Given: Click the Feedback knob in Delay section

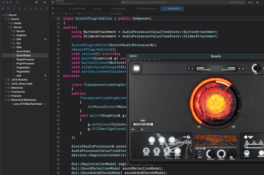Looking at the screenshot, I should pyautogui.click(x=222, y=155).
